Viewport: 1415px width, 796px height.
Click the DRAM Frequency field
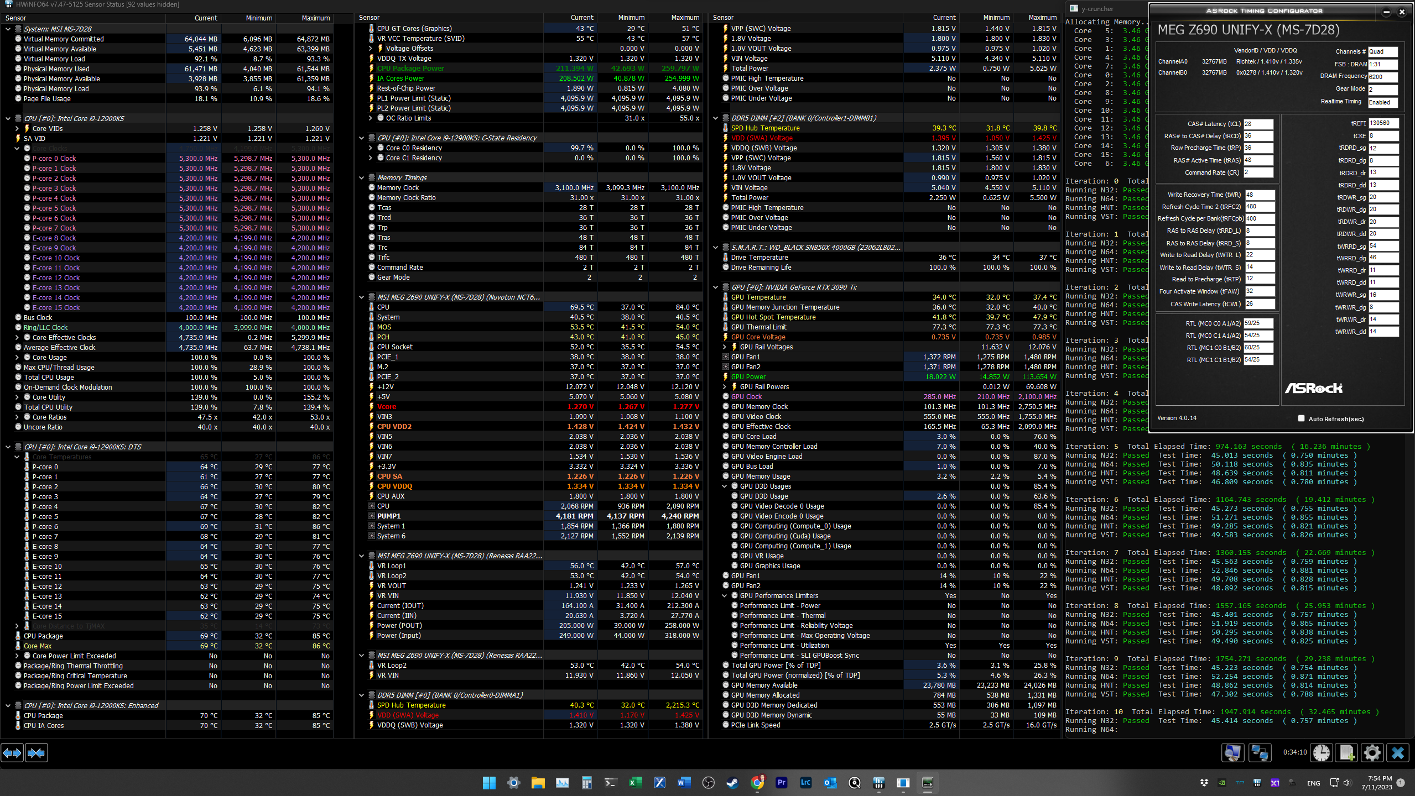(1383, 77)
